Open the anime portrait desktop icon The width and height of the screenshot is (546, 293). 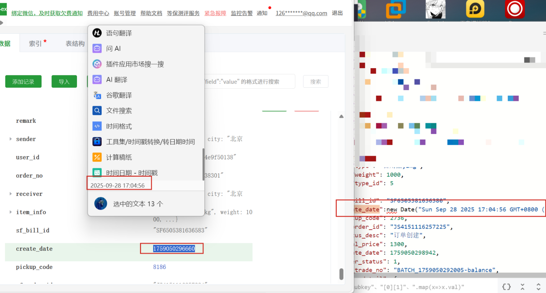pyautogui.click(x=435, y=9)
